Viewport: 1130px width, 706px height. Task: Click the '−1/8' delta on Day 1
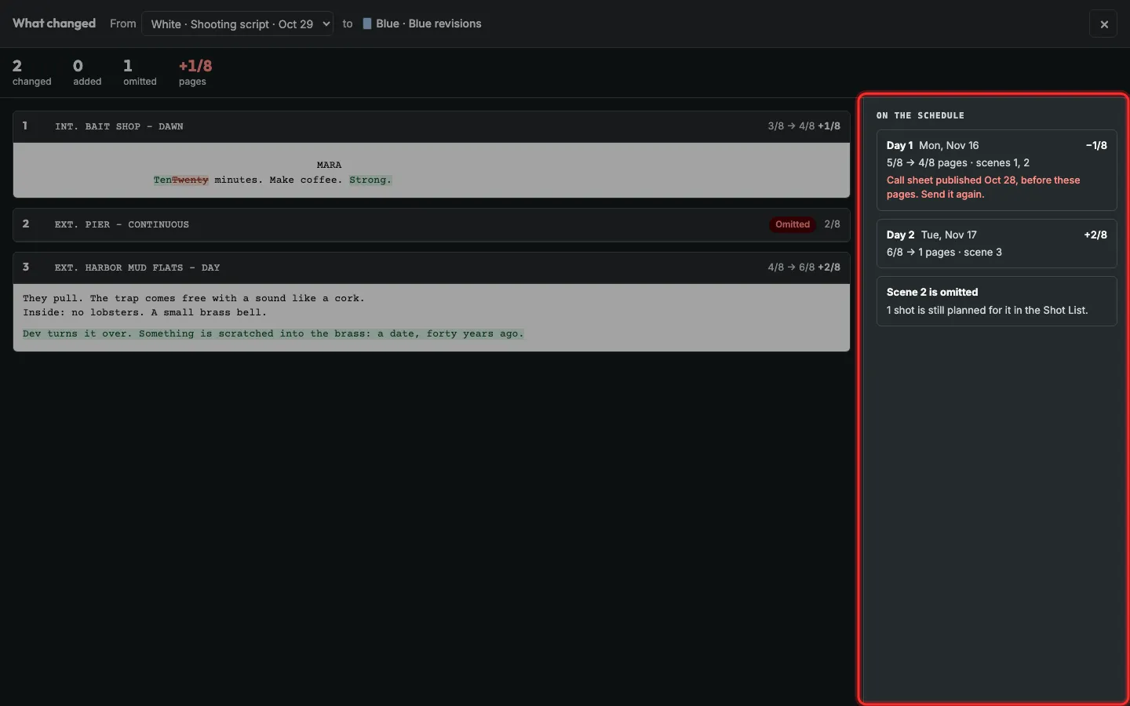coord(1096,146)
